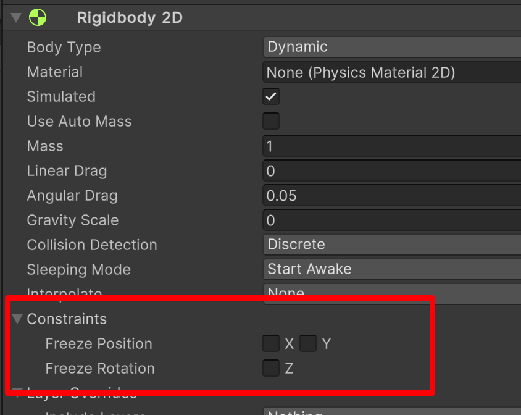Viewport: 521px width, 415px height.
Task: Uncheck the Simulated checkbox
Action: tap(271, 96)
